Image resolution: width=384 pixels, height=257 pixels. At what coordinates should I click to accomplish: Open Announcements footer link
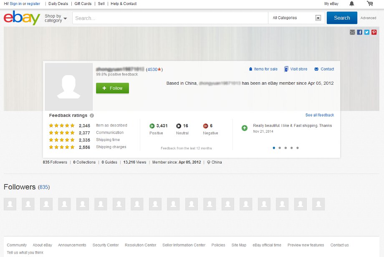(x=72, y=245)
